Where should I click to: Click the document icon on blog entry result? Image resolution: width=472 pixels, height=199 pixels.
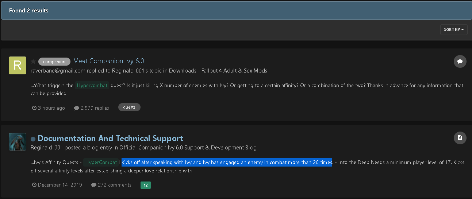460,138
